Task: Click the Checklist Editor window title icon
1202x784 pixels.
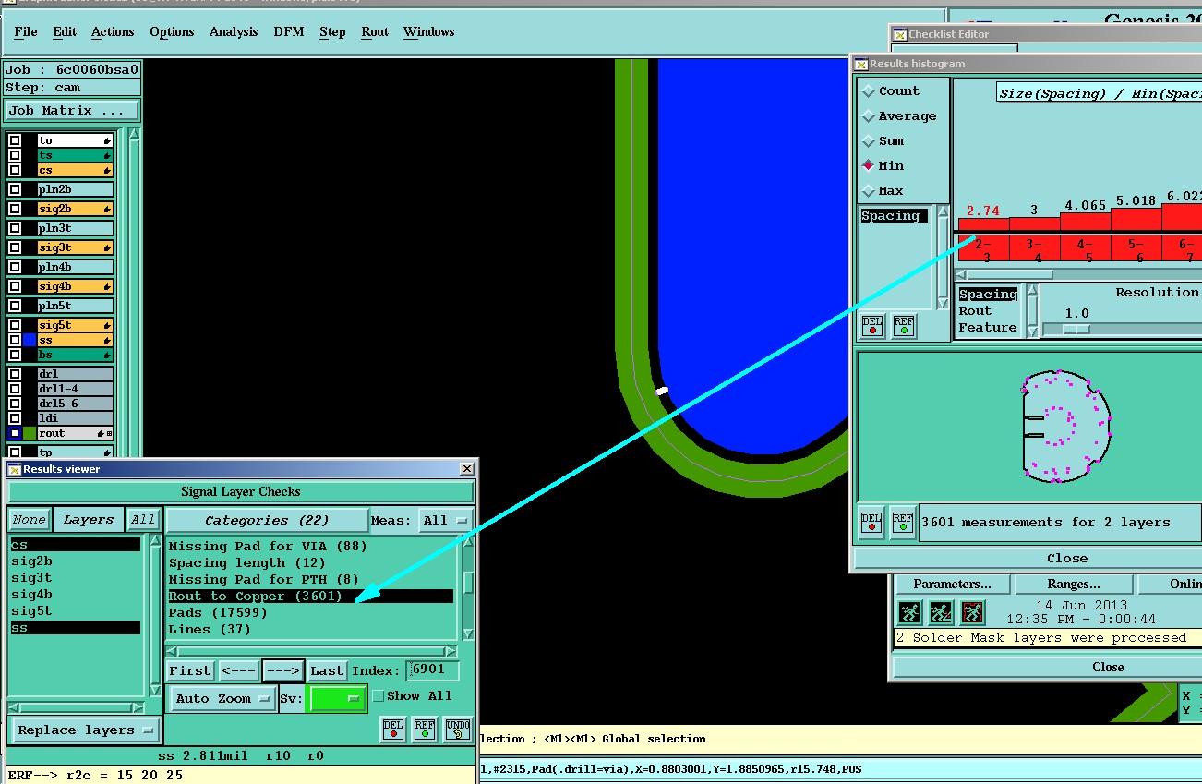Action: pyautogui.click(x=899, y=34)
